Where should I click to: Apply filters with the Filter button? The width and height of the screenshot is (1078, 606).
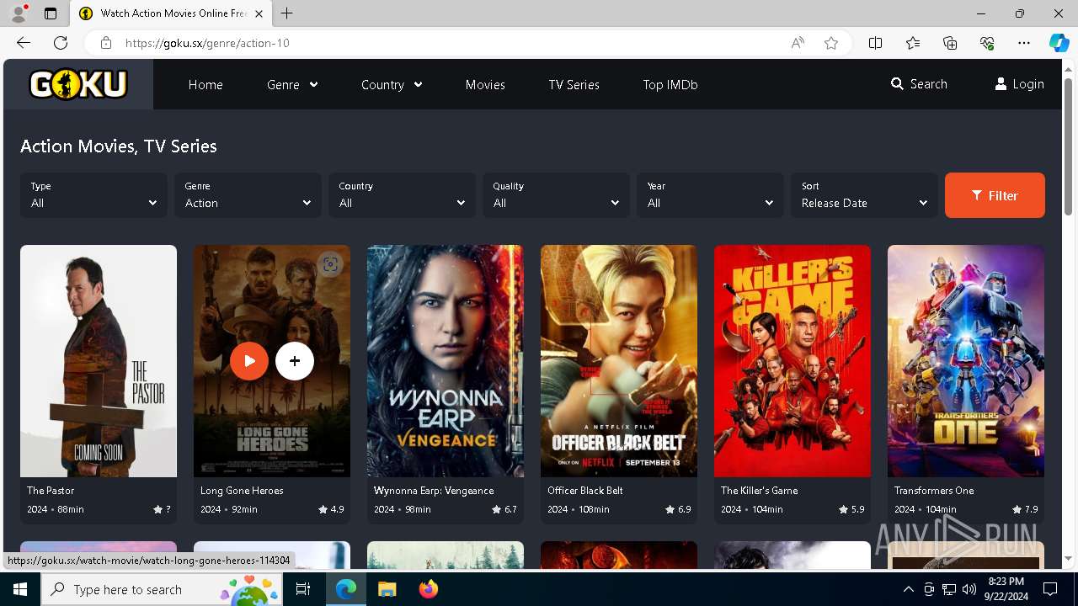(995, 195)
